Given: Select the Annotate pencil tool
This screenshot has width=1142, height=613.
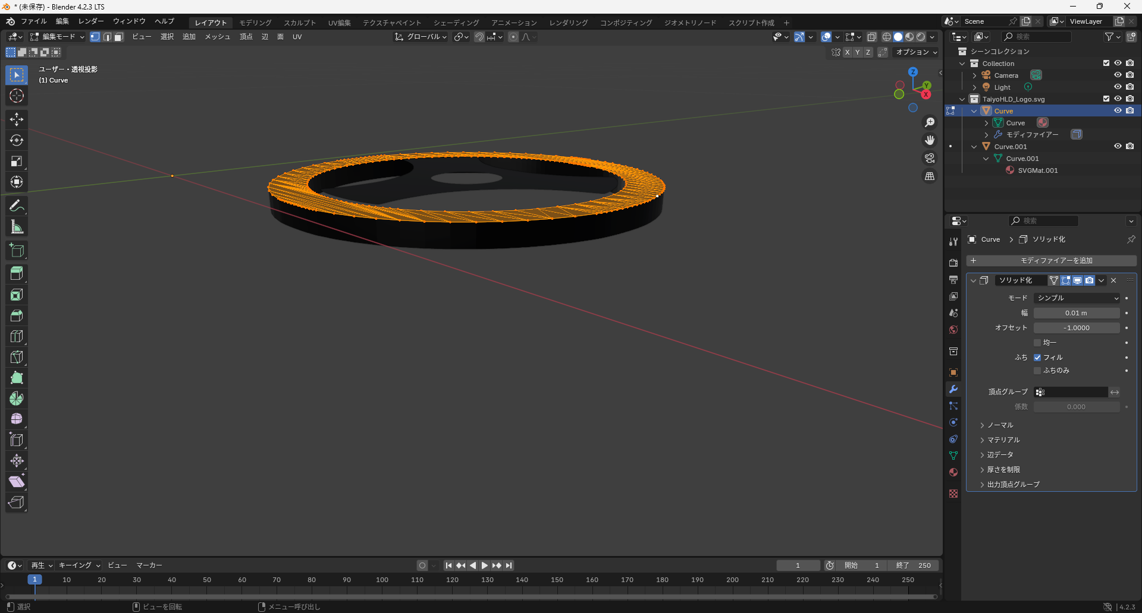Looking at the screenshot, I should (17, 206).
